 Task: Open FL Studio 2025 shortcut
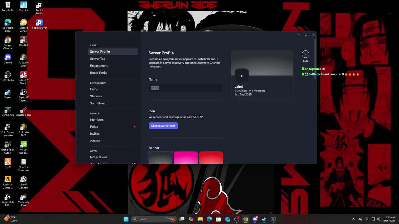tap(23, 130)
